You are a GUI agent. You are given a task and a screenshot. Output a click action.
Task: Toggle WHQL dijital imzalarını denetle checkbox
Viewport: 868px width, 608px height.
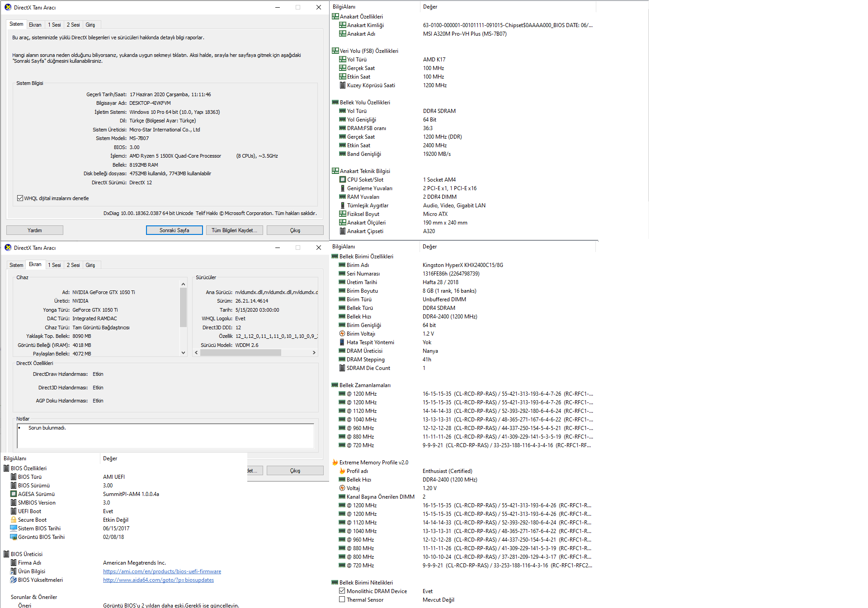click(20, 198)
